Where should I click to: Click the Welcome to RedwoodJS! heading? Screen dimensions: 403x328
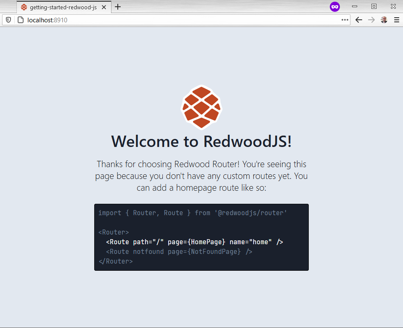[x=201, y=141]
